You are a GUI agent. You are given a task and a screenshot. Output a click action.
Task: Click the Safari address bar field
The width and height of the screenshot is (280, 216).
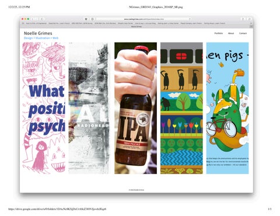144,19
